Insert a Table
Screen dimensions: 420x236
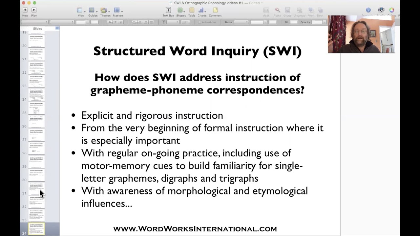(x=192, y=12)
